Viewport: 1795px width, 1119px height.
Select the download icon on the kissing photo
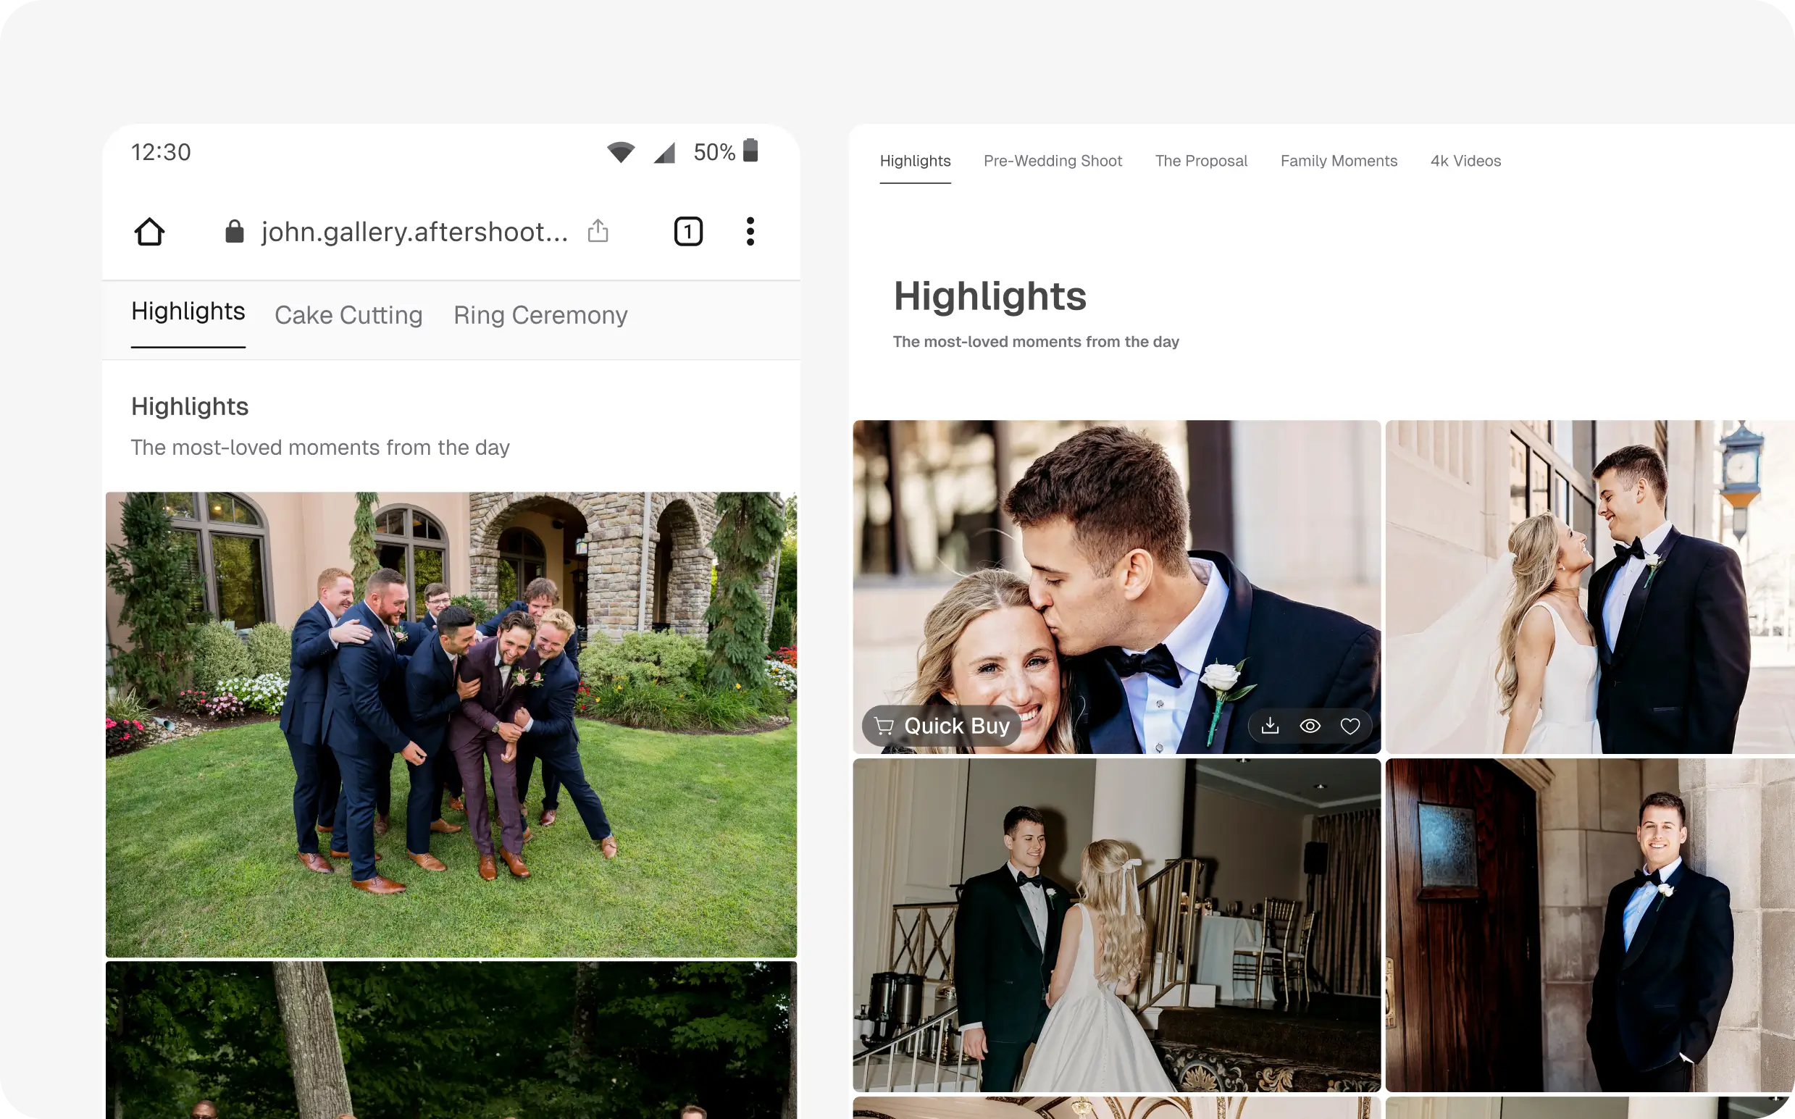[1271, 725]
